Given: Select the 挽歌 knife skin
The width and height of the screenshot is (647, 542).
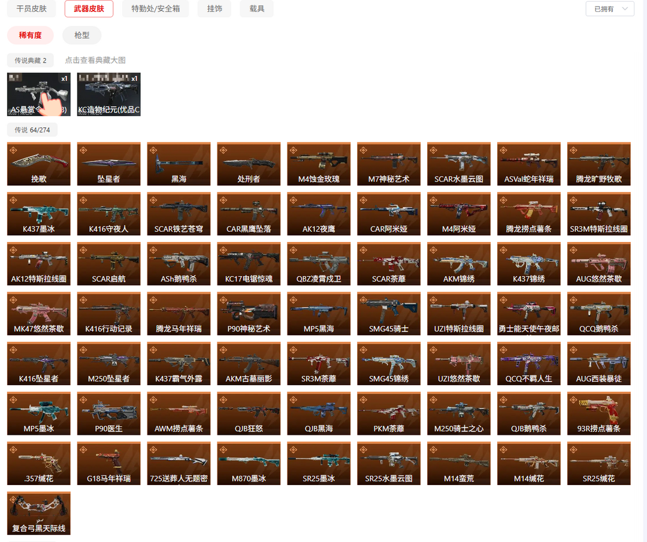Looking at the screenshot, I should click(39, 163).
